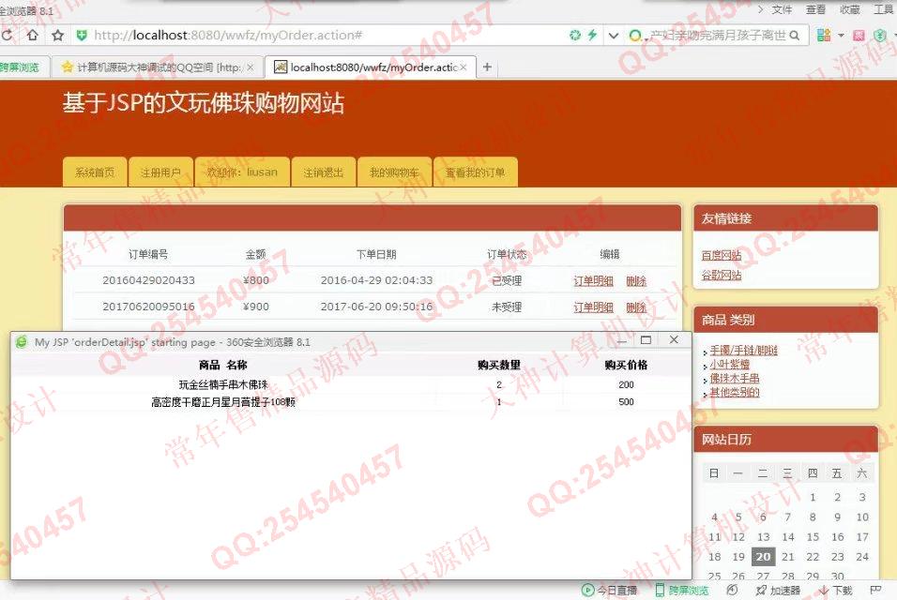Bookmark page with the star icon
Image resolution: width=897 pixels, height=600 pixels.
coord(58,36)
